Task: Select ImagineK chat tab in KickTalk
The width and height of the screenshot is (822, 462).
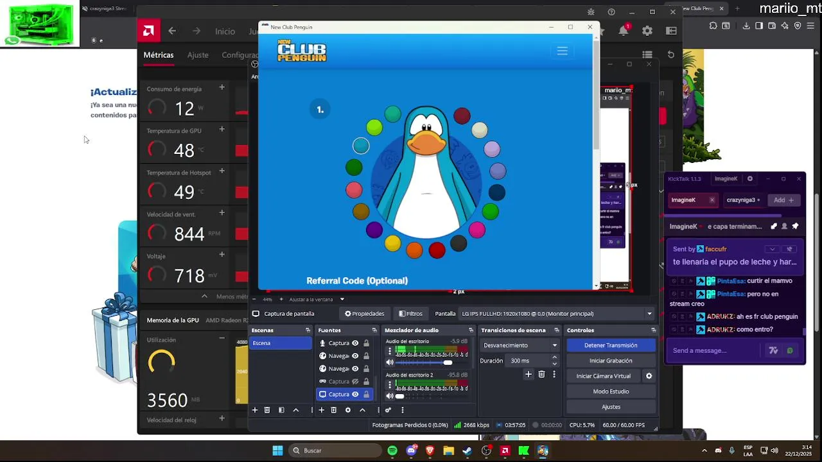Action: coord(694,200)
